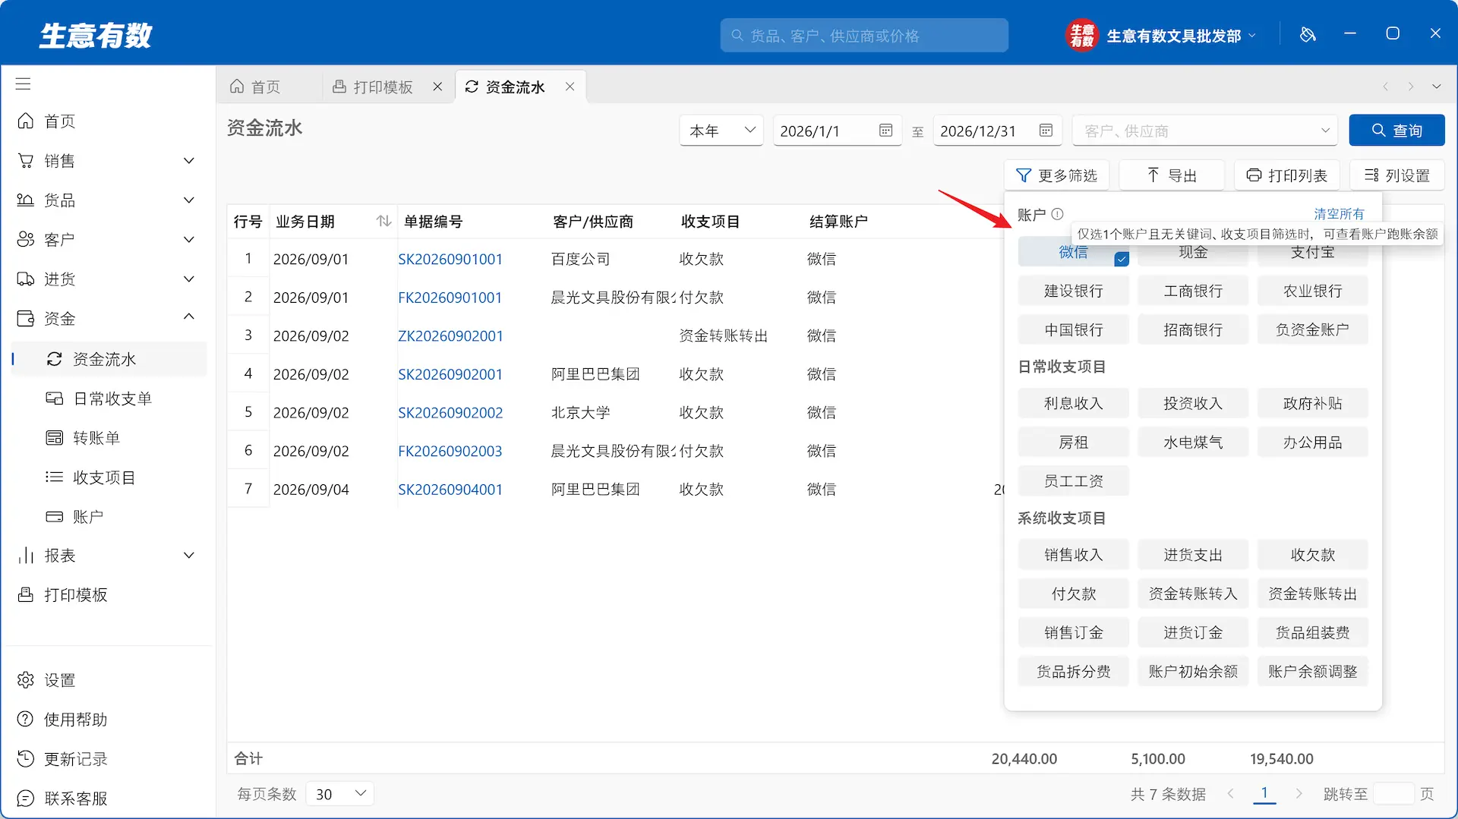Image resolution: width=1458 pixels, height=819 pixels.
Task: Open 资金流水 in the sidebar
Action: (x=109, y=359)
